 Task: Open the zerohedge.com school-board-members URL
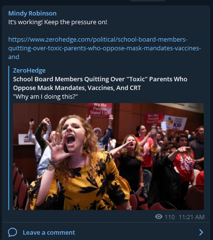105,48
